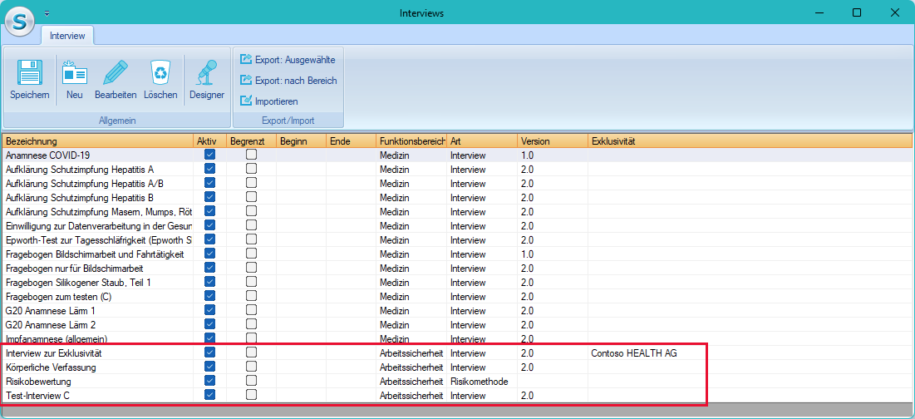Open the quick access toolbar dropdown arrow
Viewport: 915px width, 419px height.
(x=47, y=12)
